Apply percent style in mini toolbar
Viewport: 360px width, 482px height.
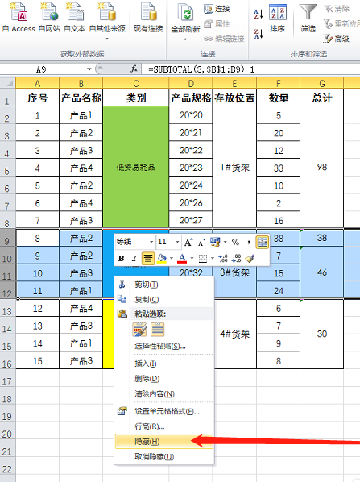(235, 243)
